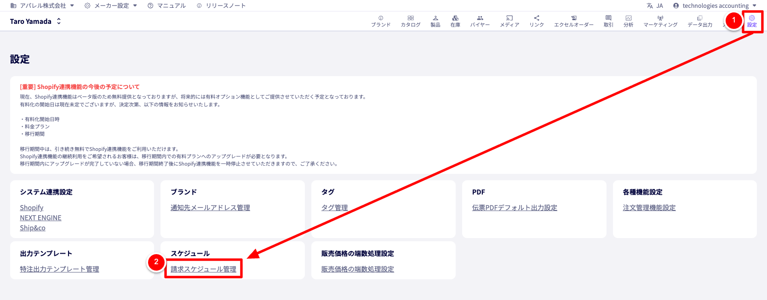This screenshot has width=767, height=300.
Task: Open the 在庫 inventory icon
Action: (x=455, y=21)
